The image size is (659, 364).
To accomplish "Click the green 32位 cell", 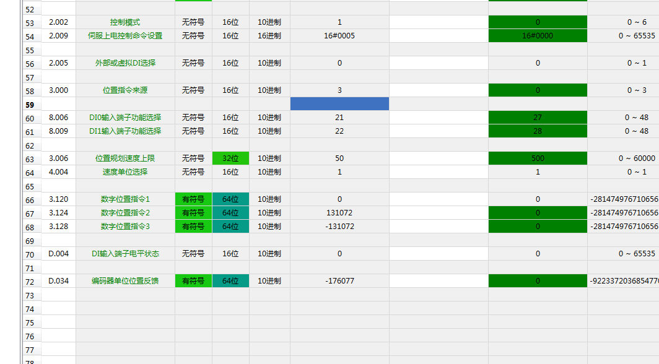I will click(230, 158).
